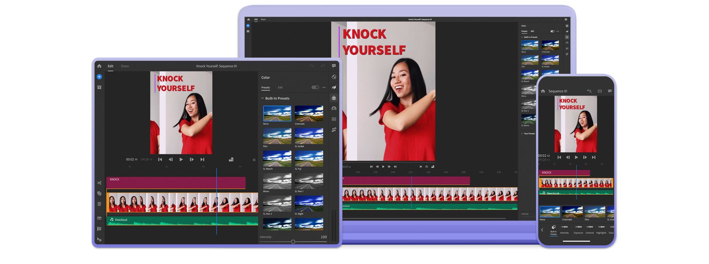Screen dimensions: 709x264
Task: Open the Speed panel gauge icon on tablet
Action: click(334, 109)
